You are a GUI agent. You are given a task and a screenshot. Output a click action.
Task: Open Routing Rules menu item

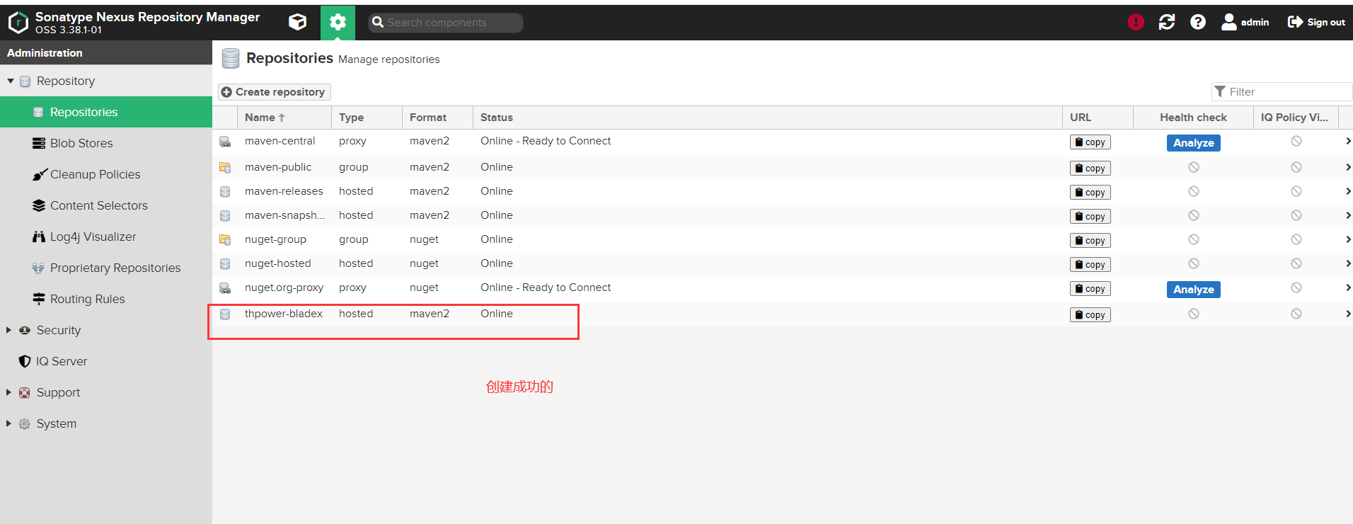tap(106, 299)
